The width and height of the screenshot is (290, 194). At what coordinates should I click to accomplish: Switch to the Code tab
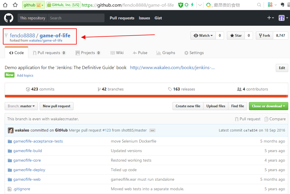[16, 53]
